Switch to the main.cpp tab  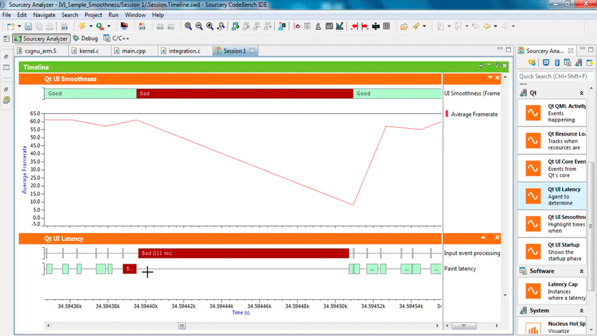134,50
